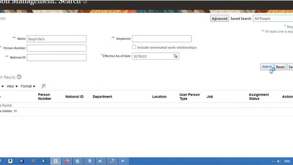Open the Amazon taskbar icon
293x165 pixels.
coord(10,161)
